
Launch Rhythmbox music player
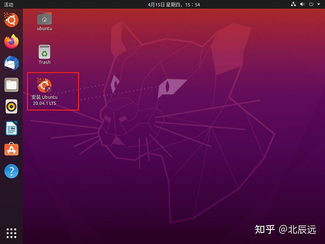point(11,107)
